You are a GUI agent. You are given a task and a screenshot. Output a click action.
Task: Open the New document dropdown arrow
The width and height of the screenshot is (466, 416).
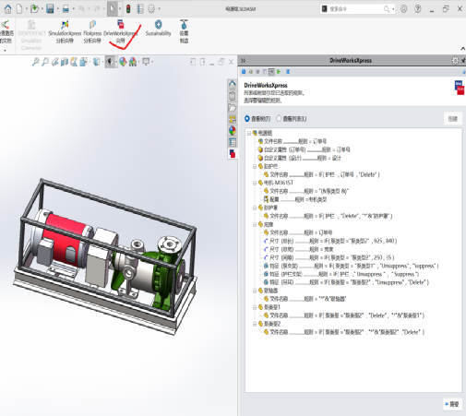[x=27, y=9]
